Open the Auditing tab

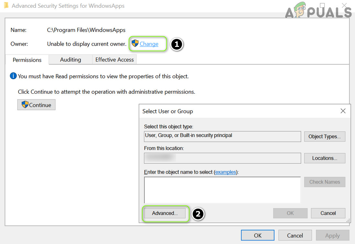tap(71, 60)
